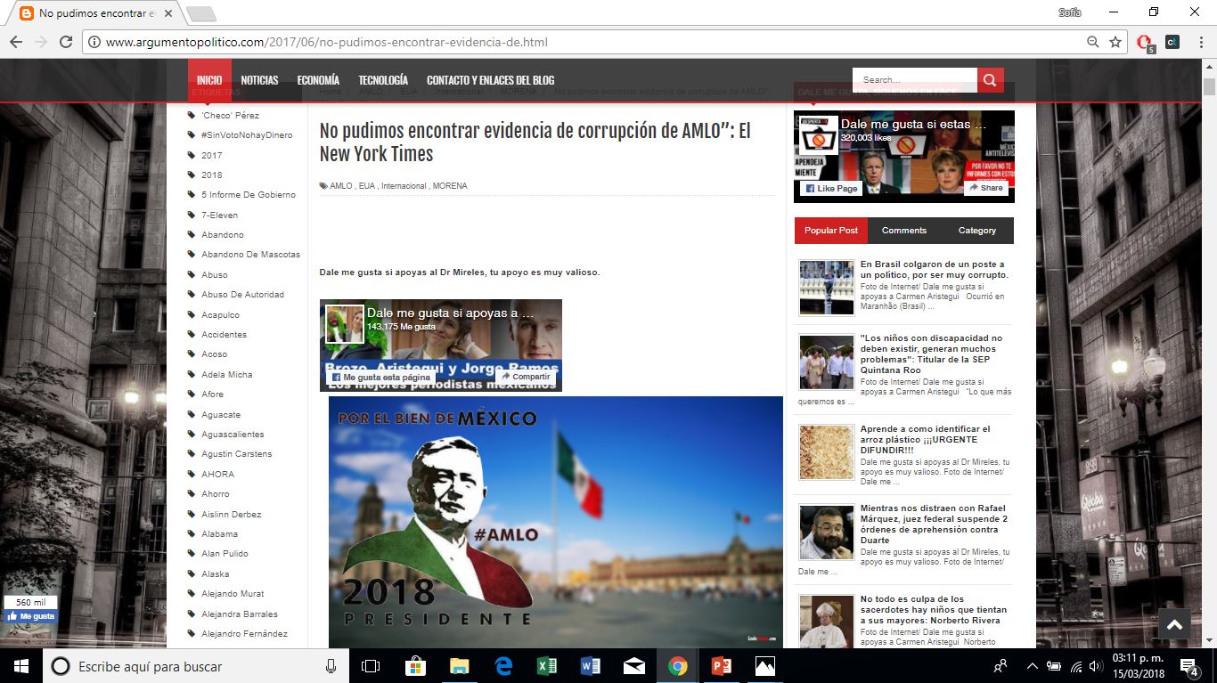Viewport: 1217px width, 683px height.
Task: Click the microphone icon in Windows search
Action: pos(331,666)
